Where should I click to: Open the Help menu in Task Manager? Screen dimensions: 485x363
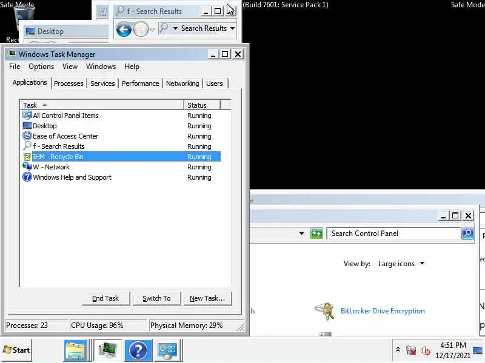coord(132,67)
